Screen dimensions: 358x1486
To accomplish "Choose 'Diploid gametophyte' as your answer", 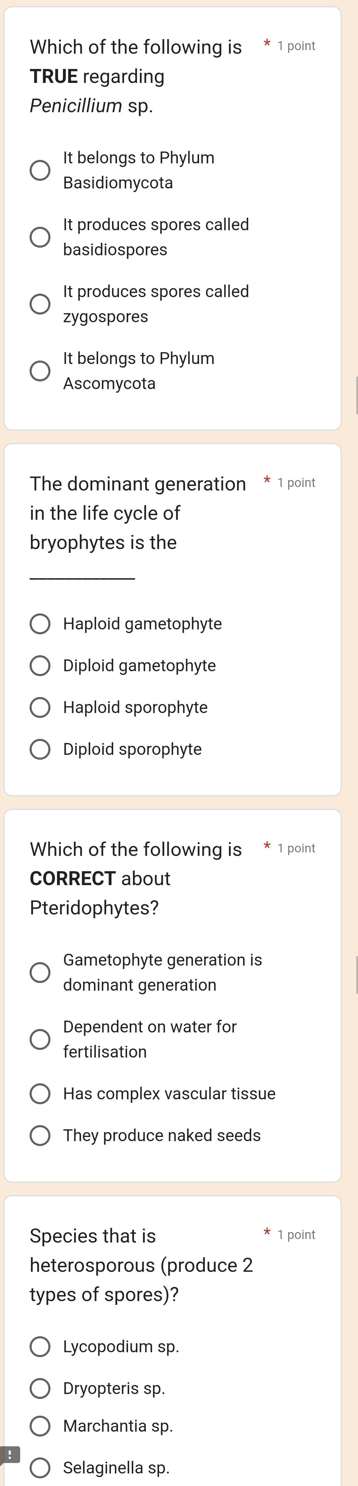I will (40, 666).
